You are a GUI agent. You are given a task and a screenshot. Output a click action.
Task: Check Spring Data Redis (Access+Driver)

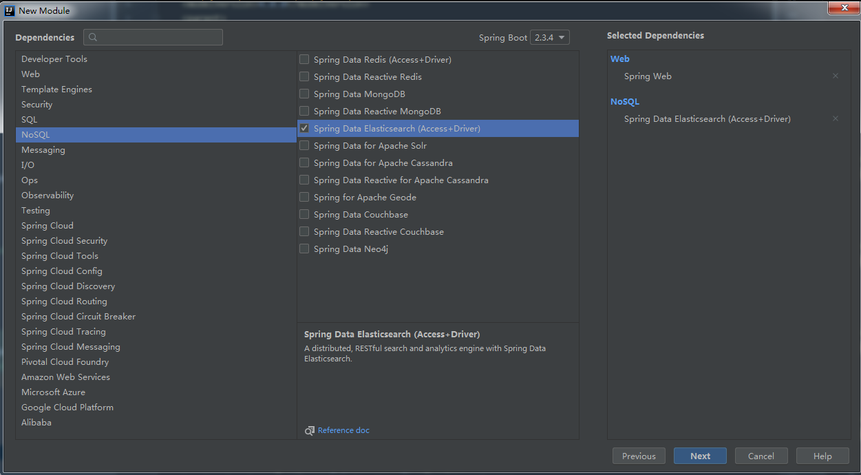[x=304, y=60]
